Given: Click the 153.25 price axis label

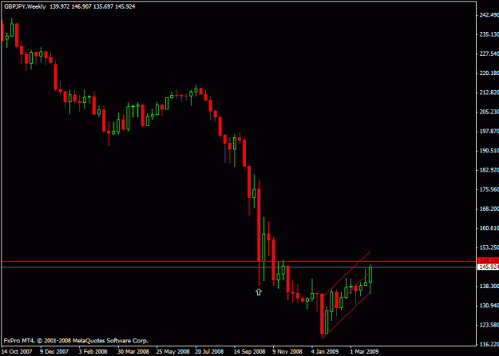Looking at the screenshot, I should pos(489,247).
